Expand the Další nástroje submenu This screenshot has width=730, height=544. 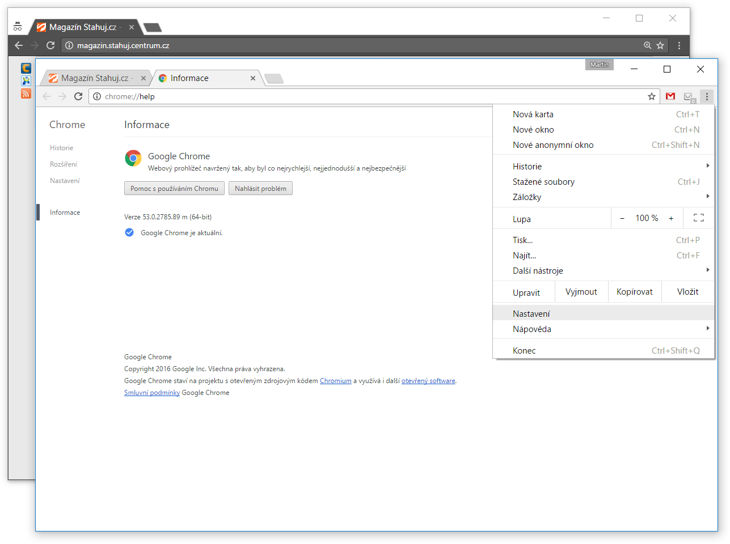pyautogui.click(x=604, y=270)
